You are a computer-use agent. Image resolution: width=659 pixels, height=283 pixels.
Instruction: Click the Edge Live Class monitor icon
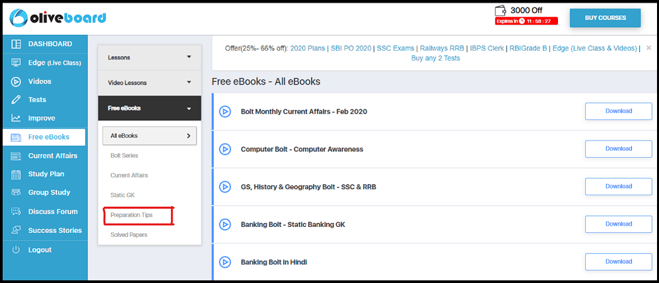pyautogui.click(x=16, y=63)
